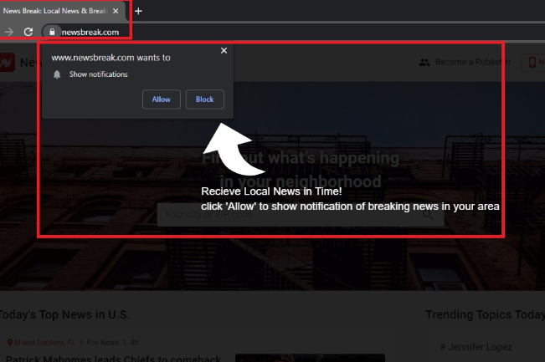The image size is (545, 362).
Task: Open a new browser tab
Action: [x=138, y=11]
